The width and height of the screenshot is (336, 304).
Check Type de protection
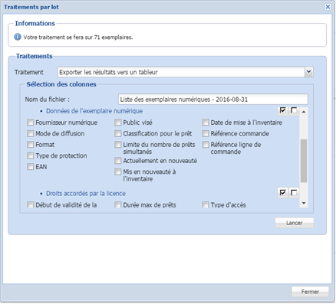pyautogui.click(x=31, y=155)
